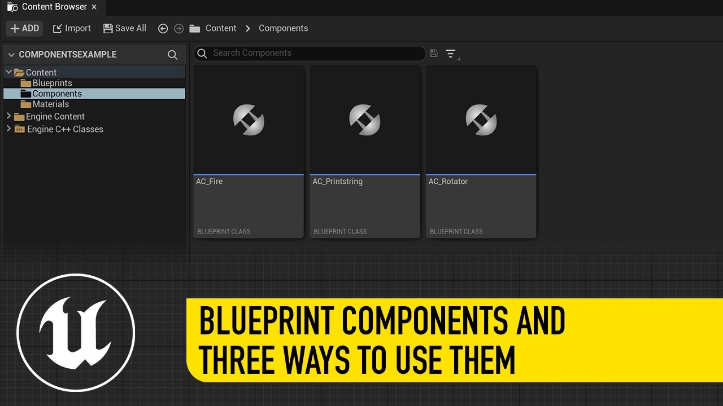Click the ADD button
Screen dimensions: 723x406
24,28
